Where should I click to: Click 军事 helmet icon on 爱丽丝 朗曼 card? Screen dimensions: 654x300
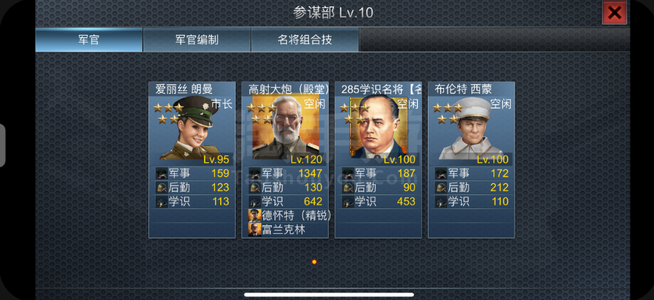tap(161, 173)
